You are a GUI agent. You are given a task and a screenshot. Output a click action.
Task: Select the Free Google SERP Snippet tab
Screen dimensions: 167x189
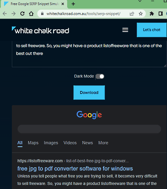click(x=34, y=4)
